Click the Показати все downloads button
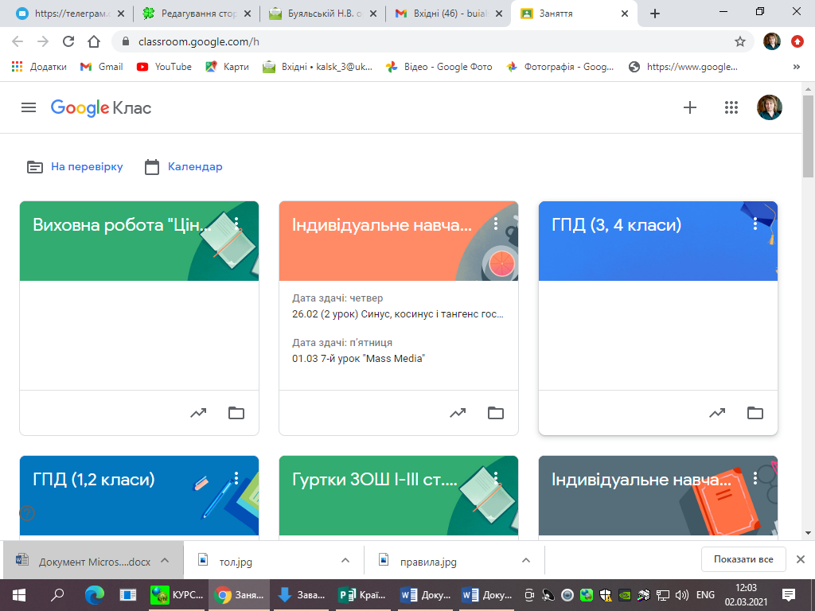The width and height of the screenshot is (815, 611). pos(743,559)
